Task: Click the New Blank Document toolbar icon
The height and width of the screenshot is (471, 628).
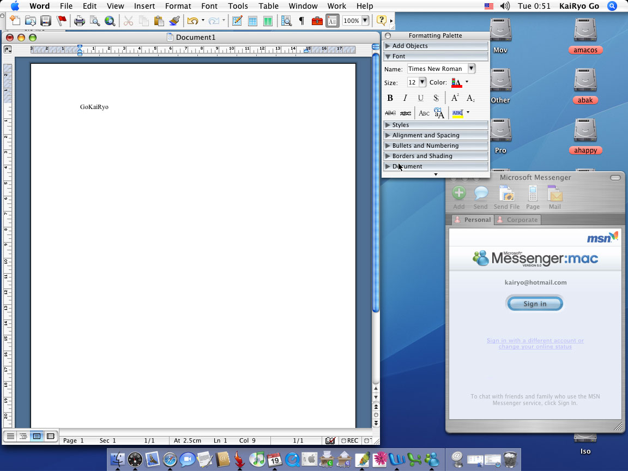Action: [15, 20]
